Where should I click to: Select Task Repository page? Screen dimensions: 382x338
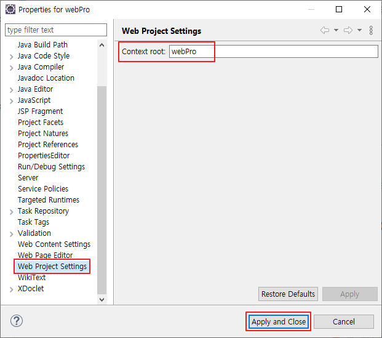[43, 211]
